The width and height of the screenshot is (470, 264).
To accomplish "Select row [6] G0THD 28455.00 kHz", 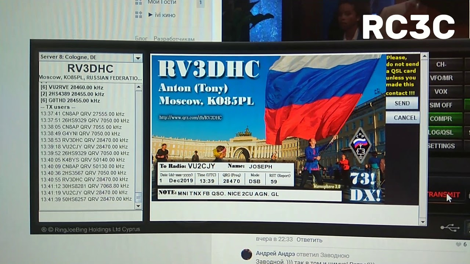I will (x=70, y=100).
